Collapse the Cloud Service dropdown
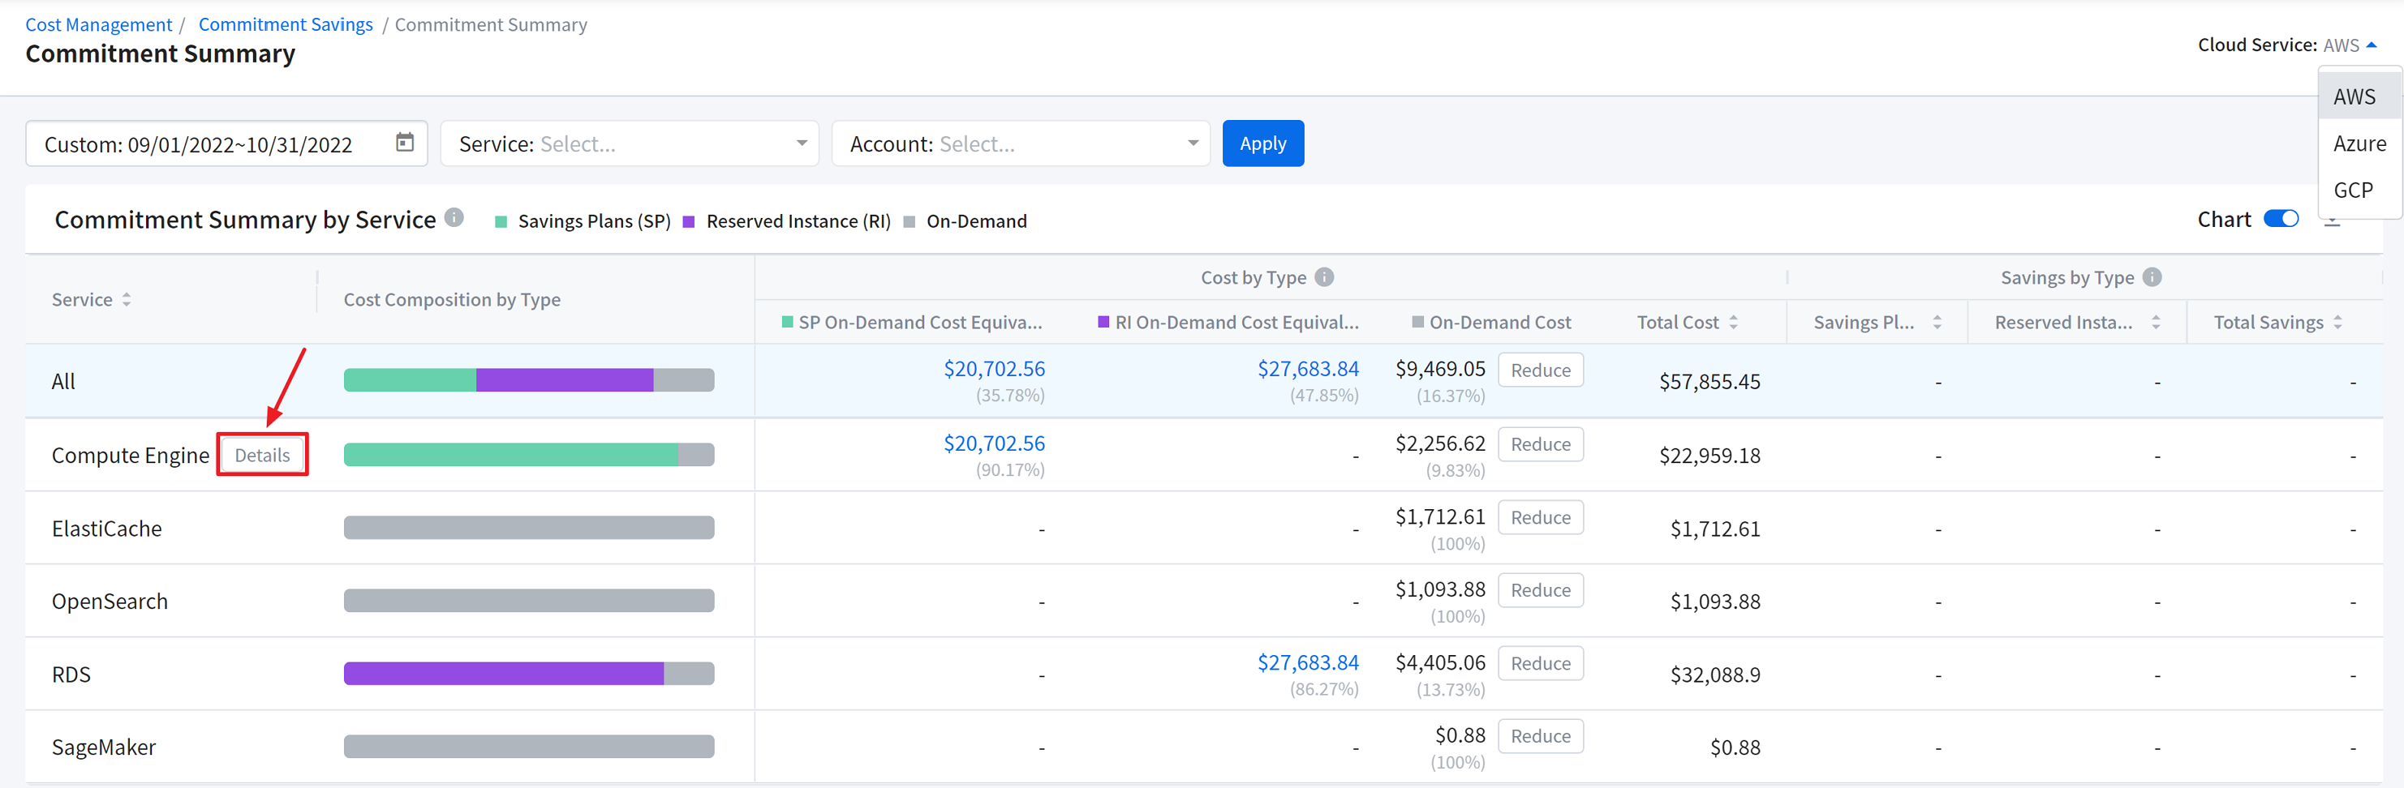Viewport: 2404px width, 788px height. [2371, 45]
